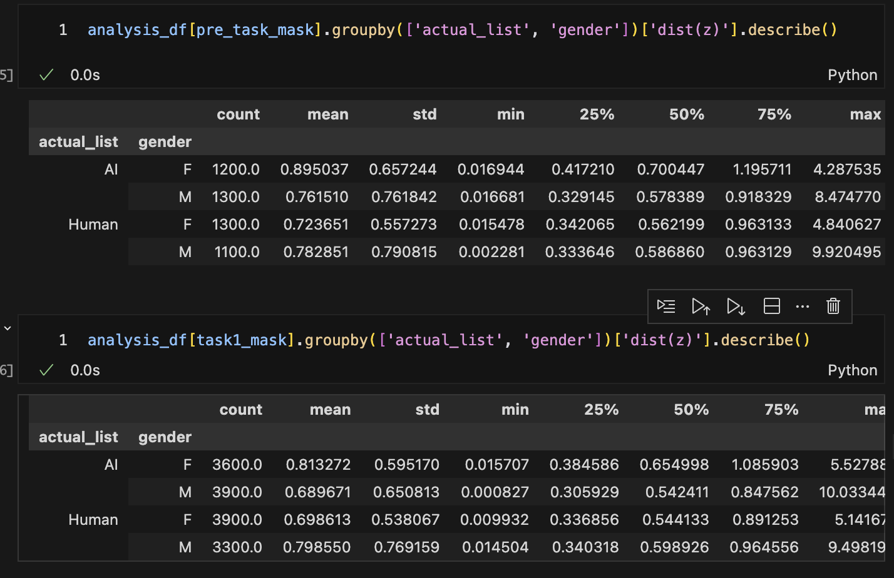Image resolution: width=894 pixels, height=578 pixels.
Task: Click the 'Human' row label in the second table
Action: coord(93,520)
